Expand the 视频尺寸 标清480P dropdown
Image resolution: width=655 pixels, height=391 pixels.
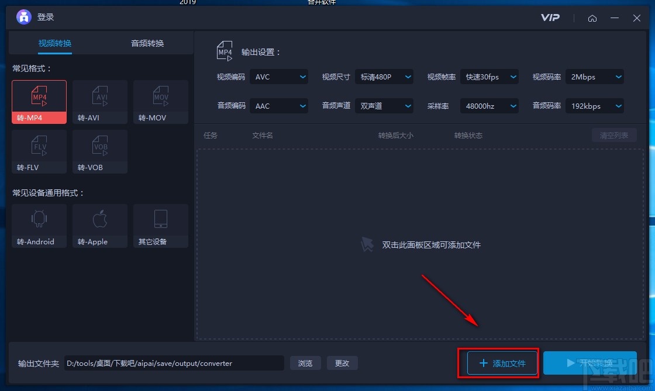[x=384, y=77]
